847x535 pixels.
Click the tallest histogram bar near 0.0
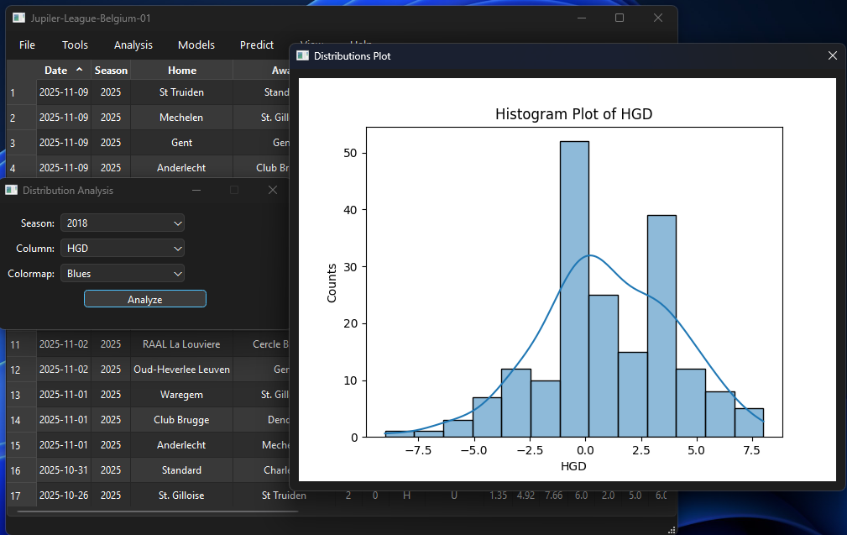coord(575,289)
